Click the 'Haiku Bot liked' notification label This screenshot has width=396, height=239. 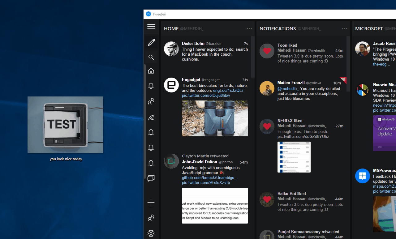(x=292, y=194)
